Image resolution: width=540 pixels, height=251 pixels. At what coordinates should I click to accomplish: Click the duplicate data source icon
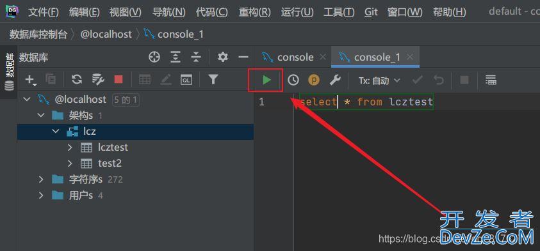coord(51,80)
